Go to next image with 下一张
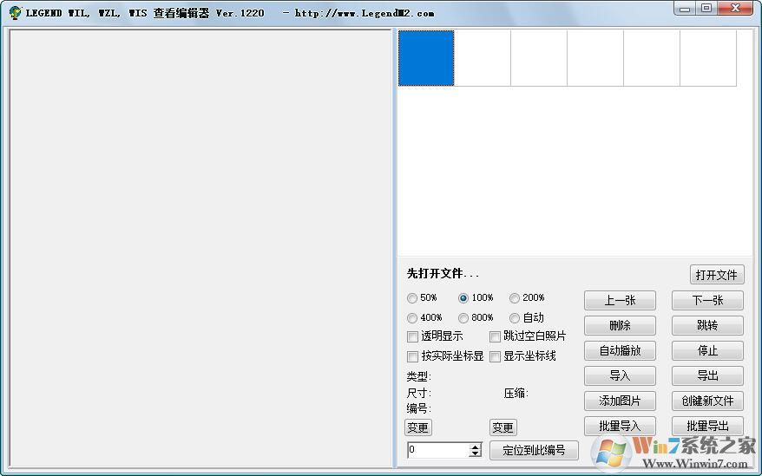 click(707, 300)
